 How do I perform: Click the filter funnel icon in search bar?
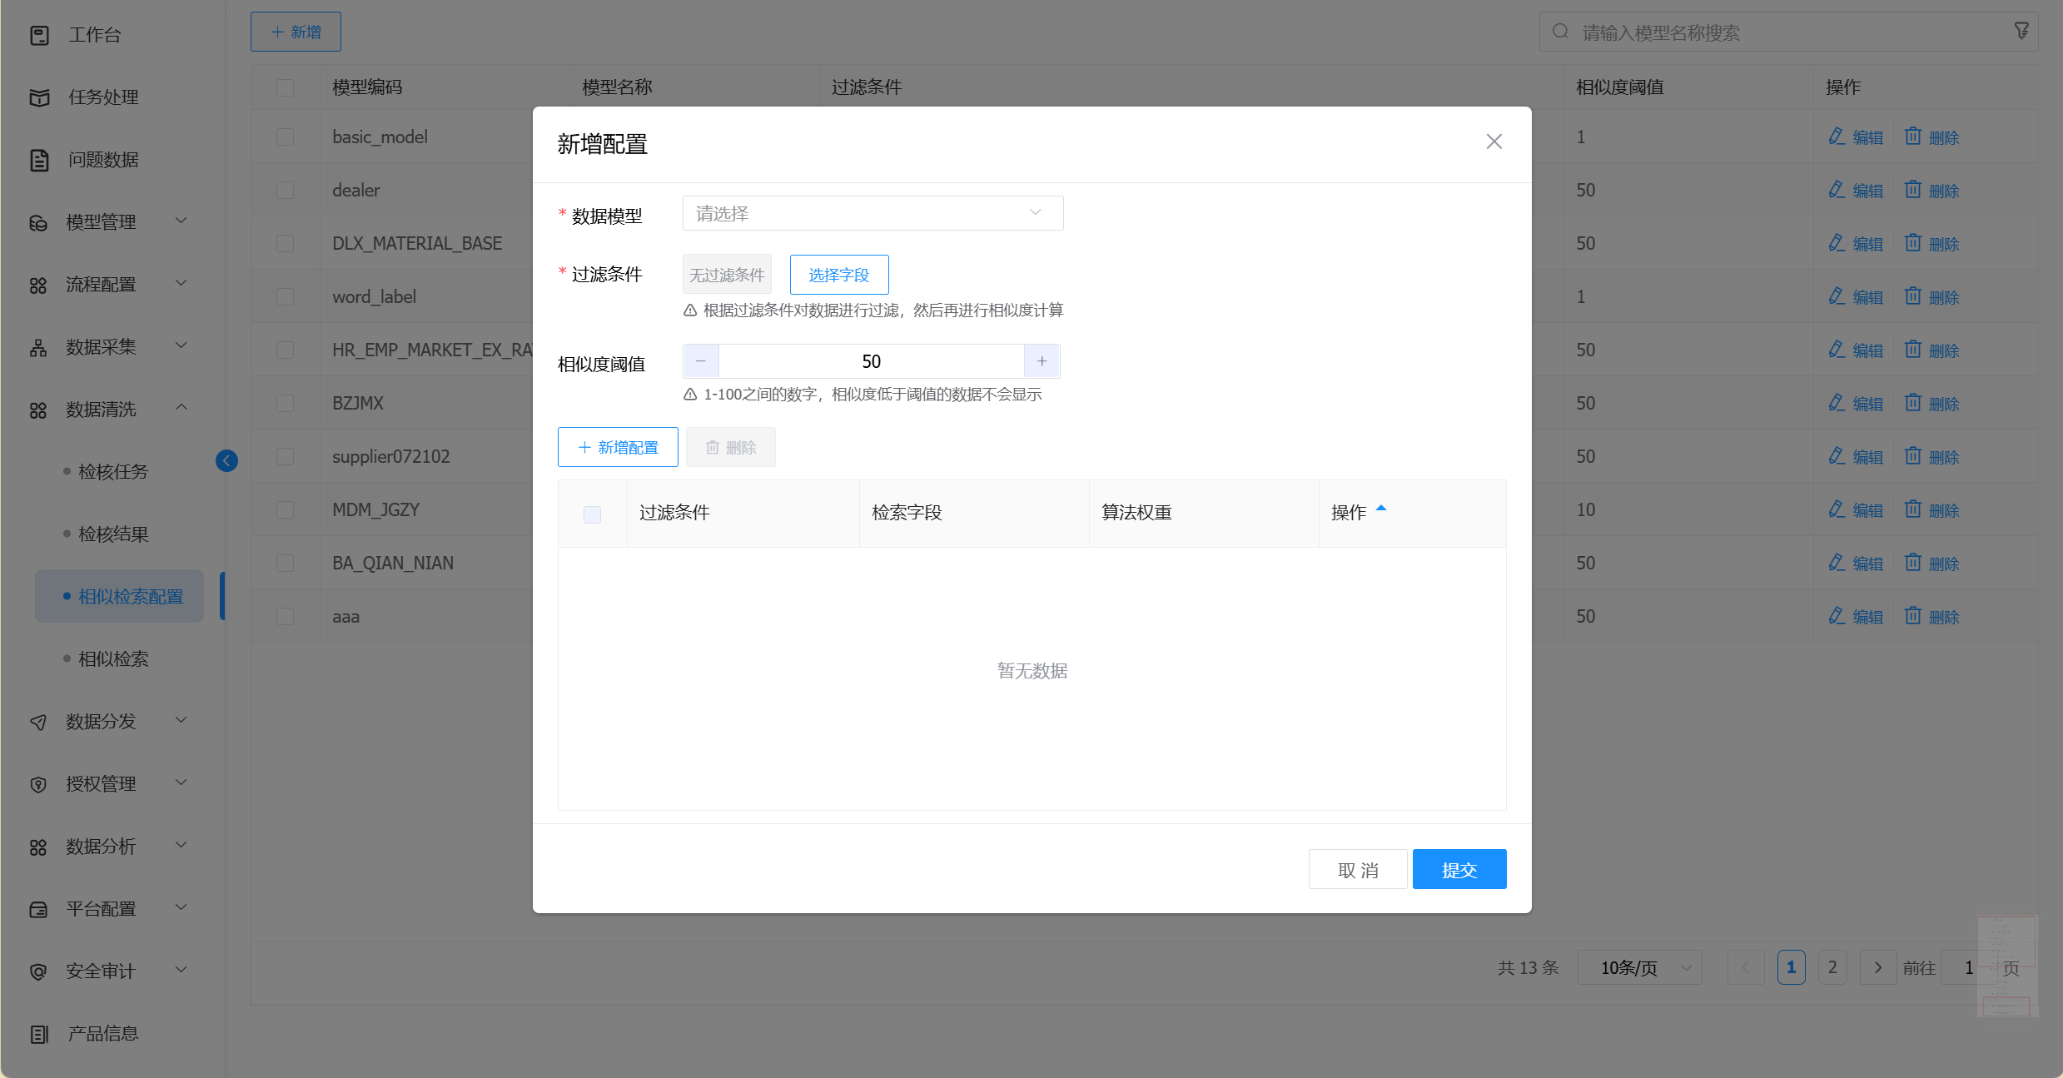click(2021, 32)
